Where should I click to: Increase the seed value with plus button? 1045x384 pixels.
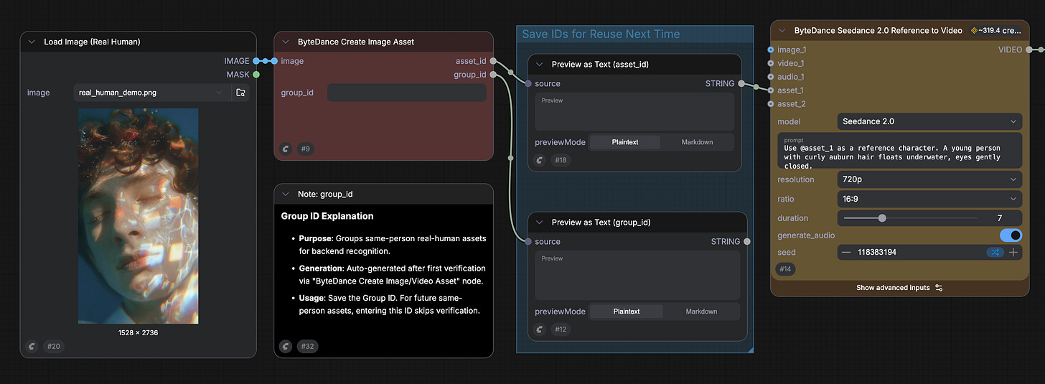point(1013,252)
